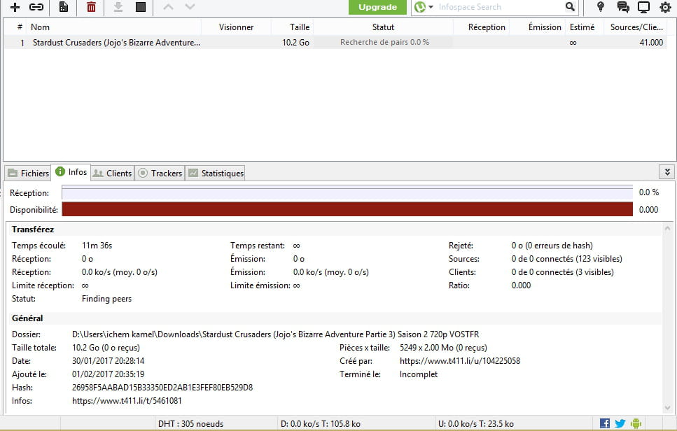Open preferences gear icon
Viewport: 677px width, 431px height.
665,7
